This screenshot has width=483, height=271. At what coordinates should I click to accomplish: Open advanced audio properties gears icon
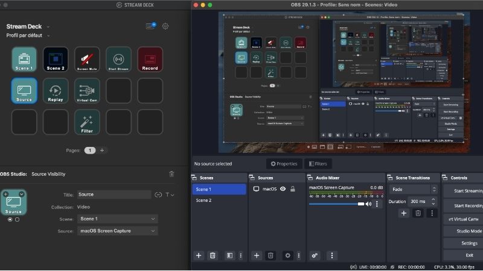click(x=315, y=255)
